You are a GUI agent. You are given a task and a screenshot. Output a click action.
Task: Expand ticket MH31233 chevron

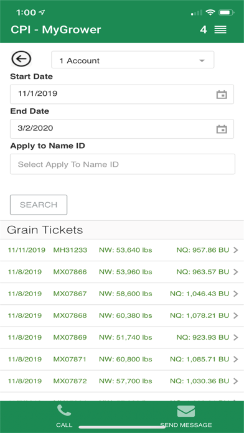coord(235,250)
